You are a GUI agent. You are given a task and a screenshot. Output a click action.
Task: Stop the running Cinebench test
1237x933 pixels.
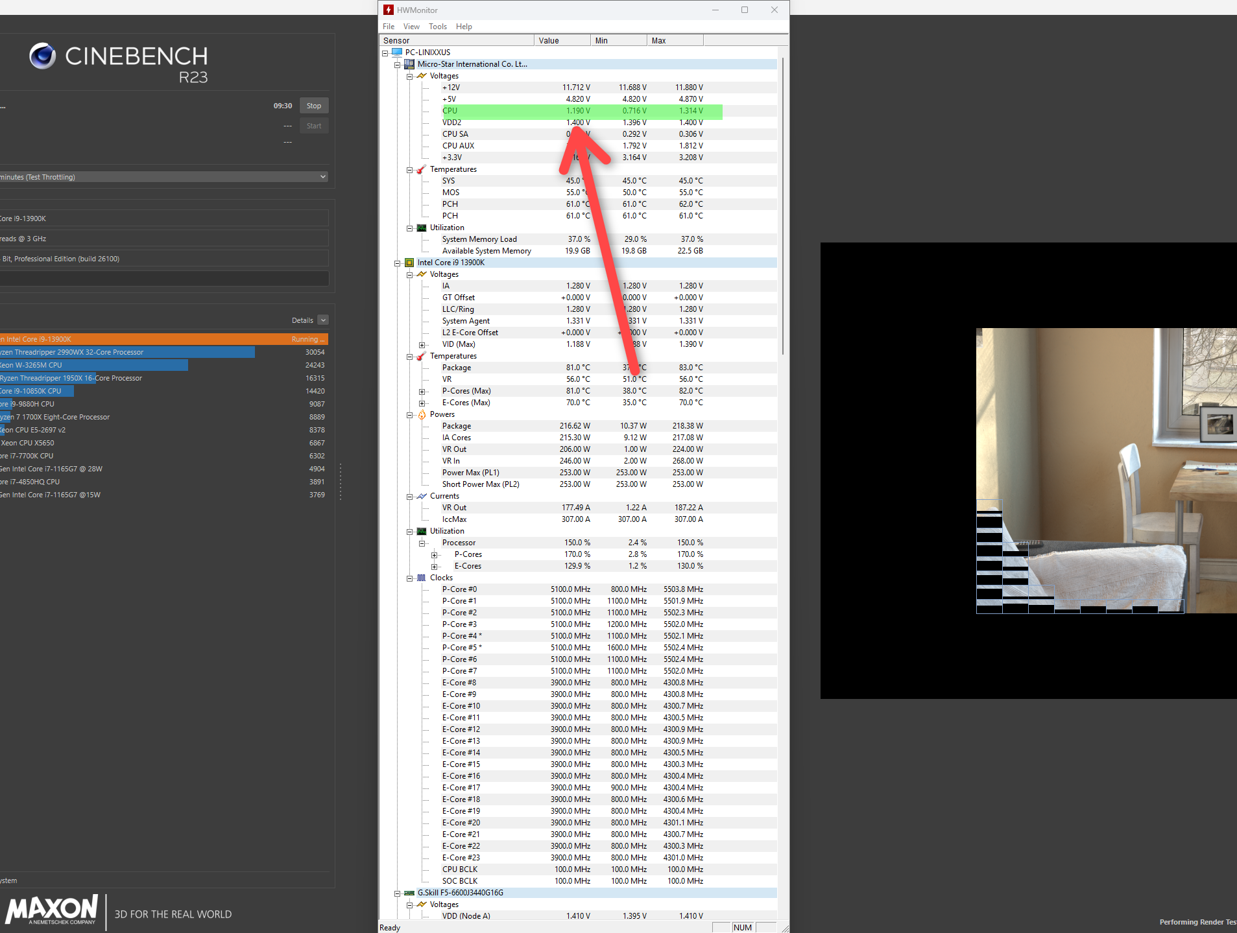point(314,105)
